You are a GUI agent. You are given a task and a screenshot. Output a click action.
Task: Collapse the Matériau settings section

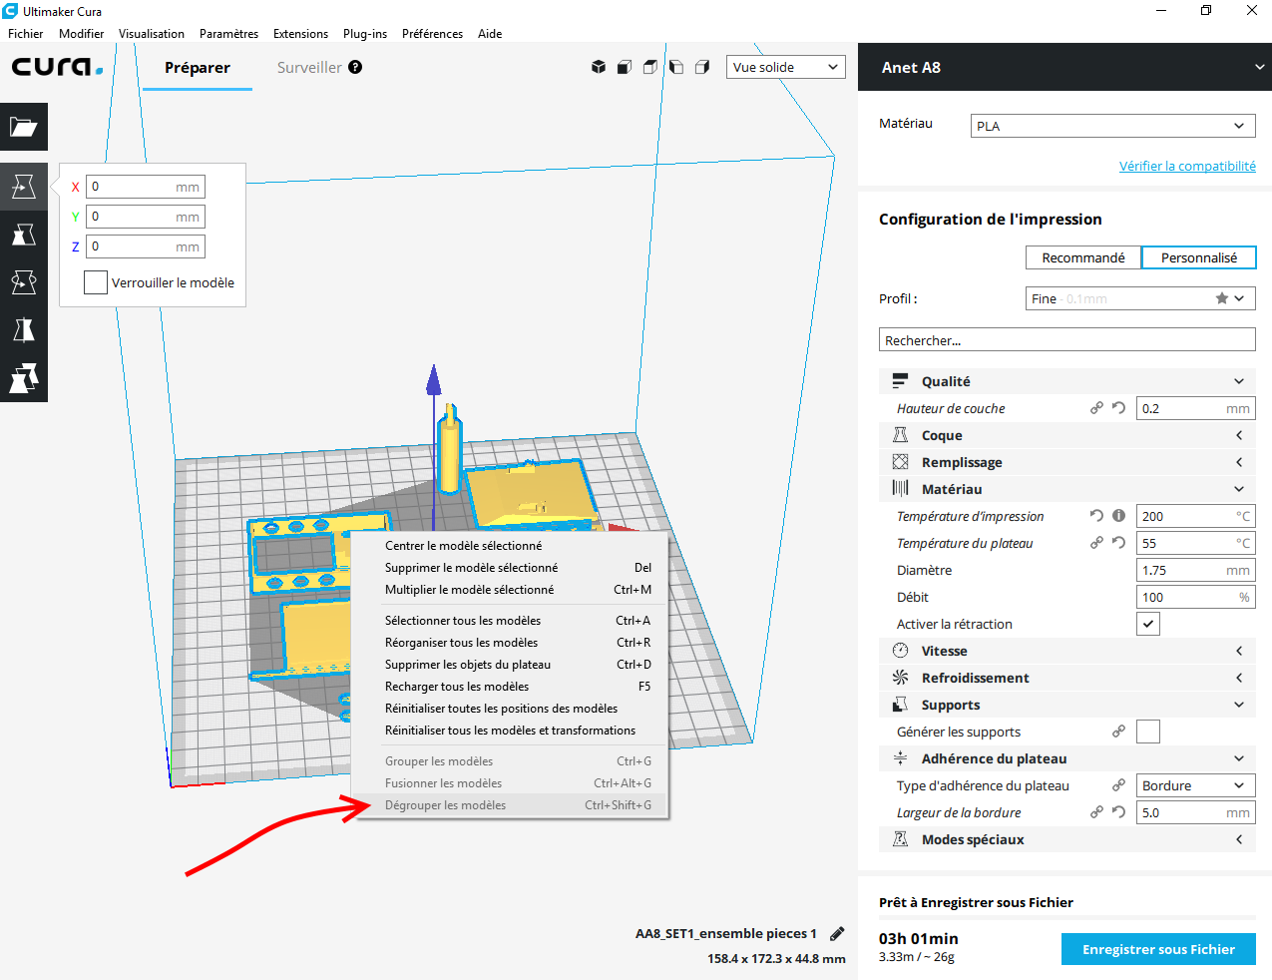tap(1066, 489)
